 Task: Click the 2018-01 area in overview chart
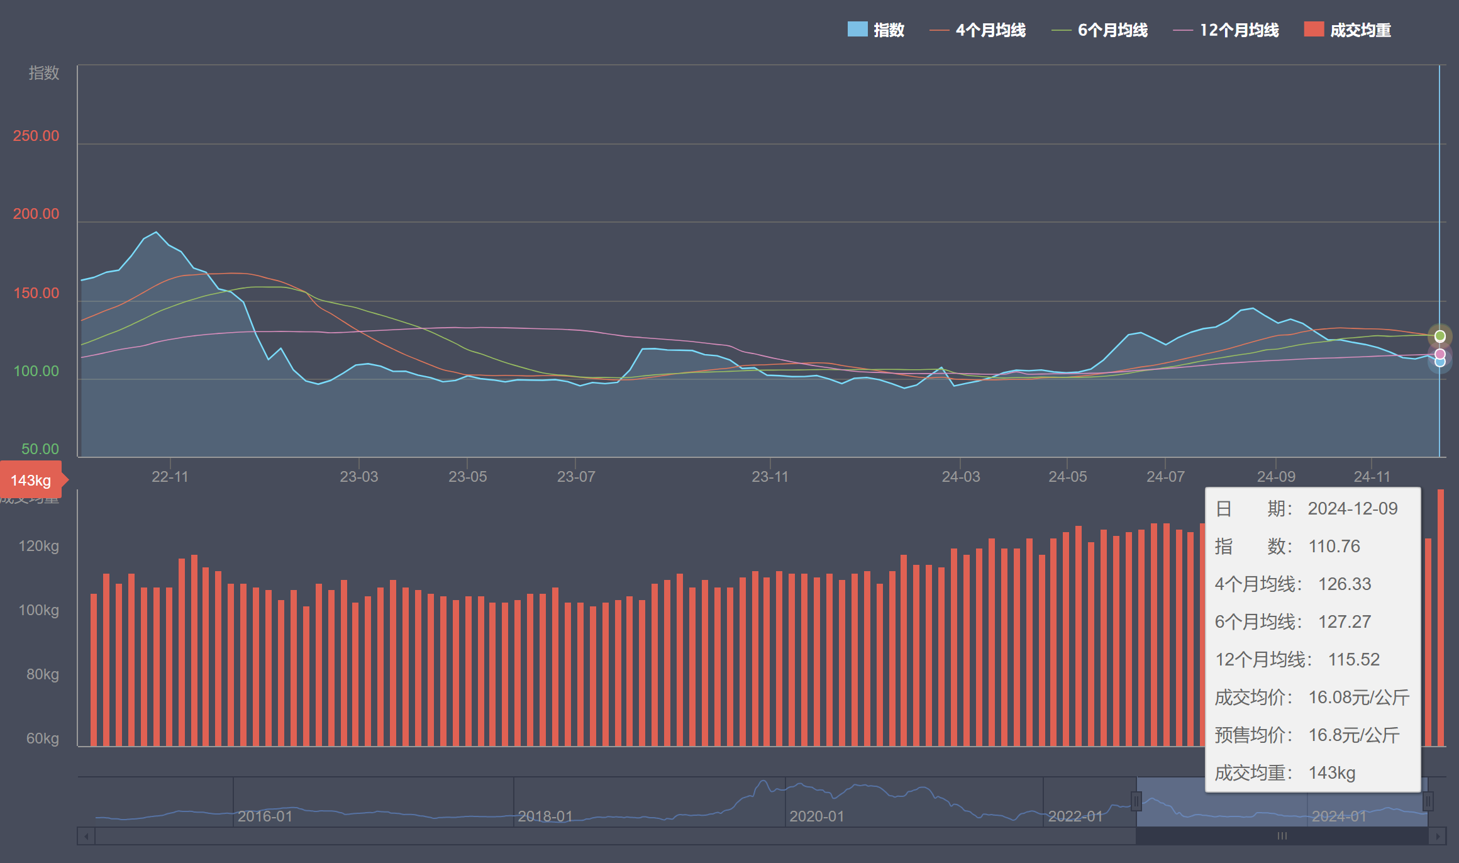coord(545,816)
